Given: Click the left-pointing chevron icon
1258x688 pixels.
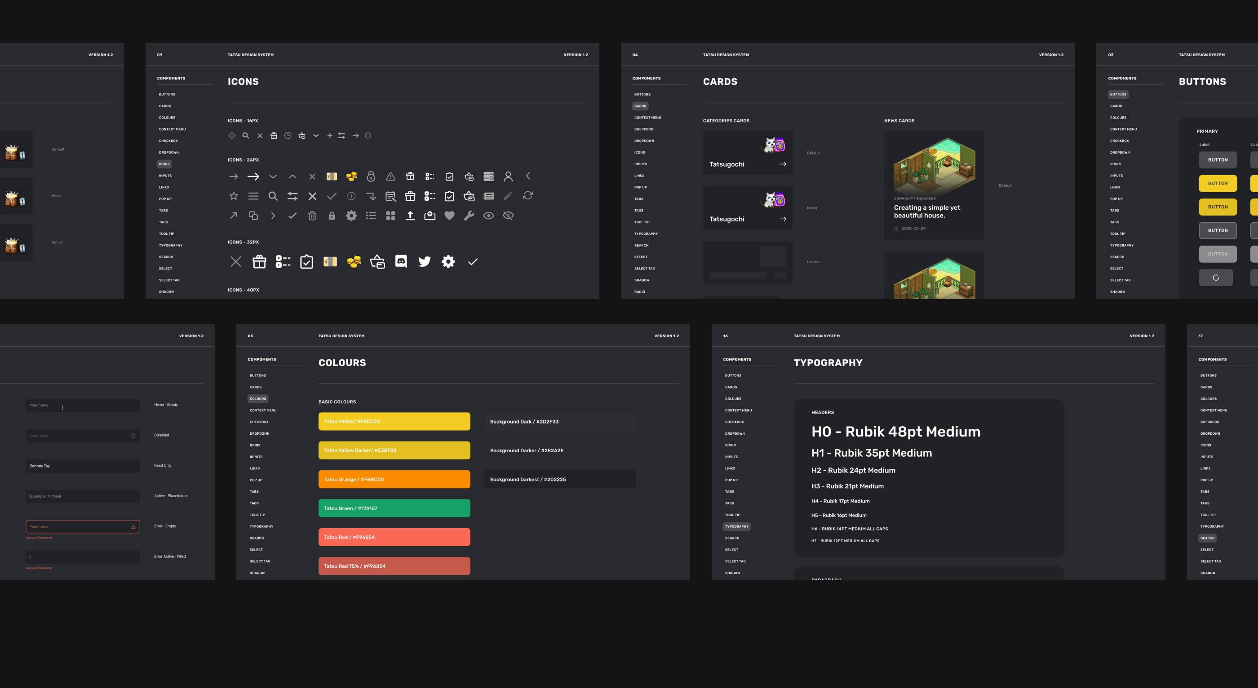Looking at the screenshot, I should 528,176.
